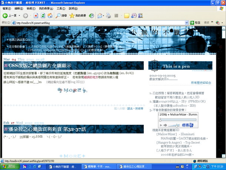Screen dimensions: 226x170
Task: Click the blog header title banner
Action: (x=162, y=33)
